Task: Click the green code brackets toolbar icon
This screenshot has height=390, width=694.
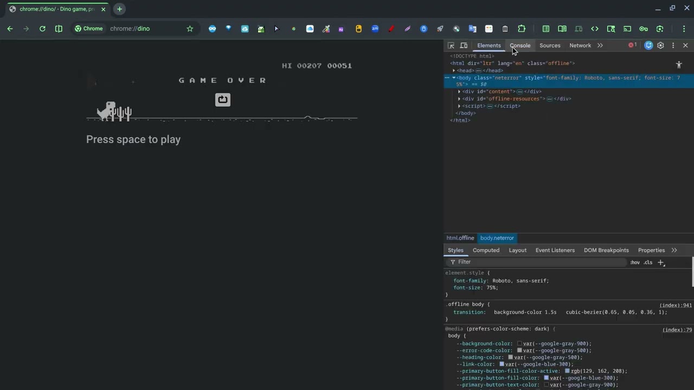Action: [595, 29]
